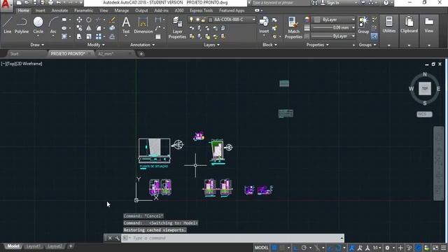This screenshot has width=448, height=252.
Task: Click Sign In button
Action: pyautogui.click(x=333, y=3)
